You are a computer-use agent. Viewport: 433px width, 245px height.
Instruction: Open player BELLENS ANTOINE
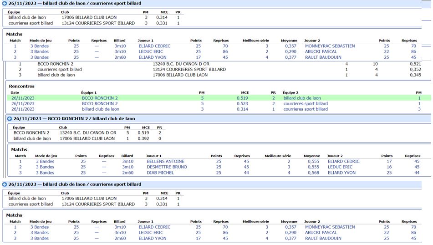pos(165,162)
